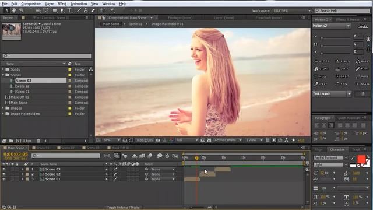The height and width of the screenshot is (210, 373).
Task: Select the Hand tool
Action: (x=14, y=10)
